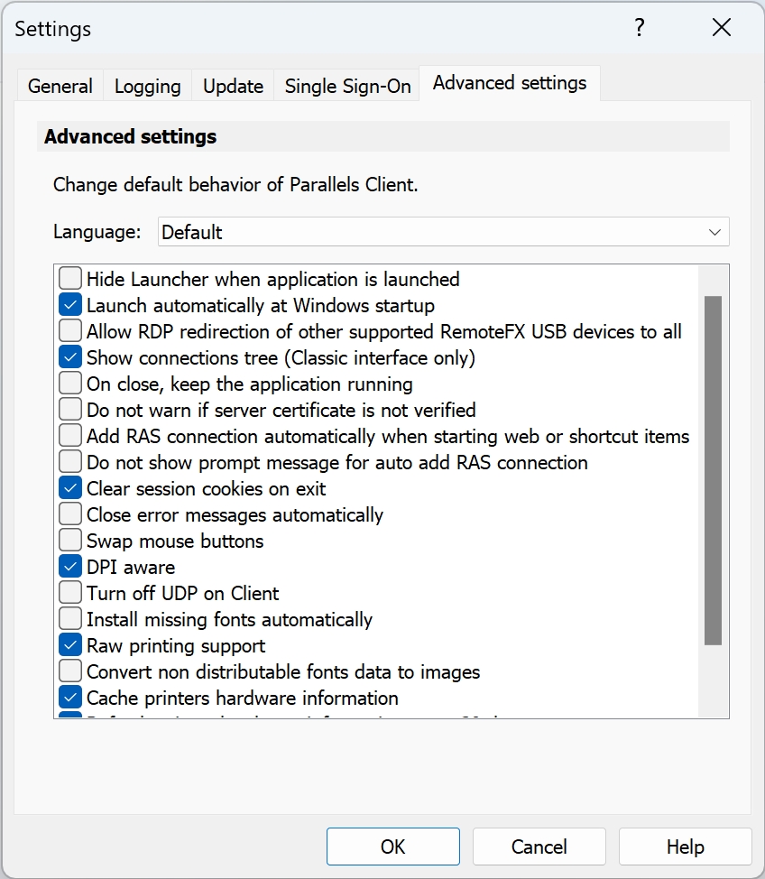The height and width of the screenshot is (879, 765).
Task: Disable the DPI aware option
Action: click(x=70, y=567)
